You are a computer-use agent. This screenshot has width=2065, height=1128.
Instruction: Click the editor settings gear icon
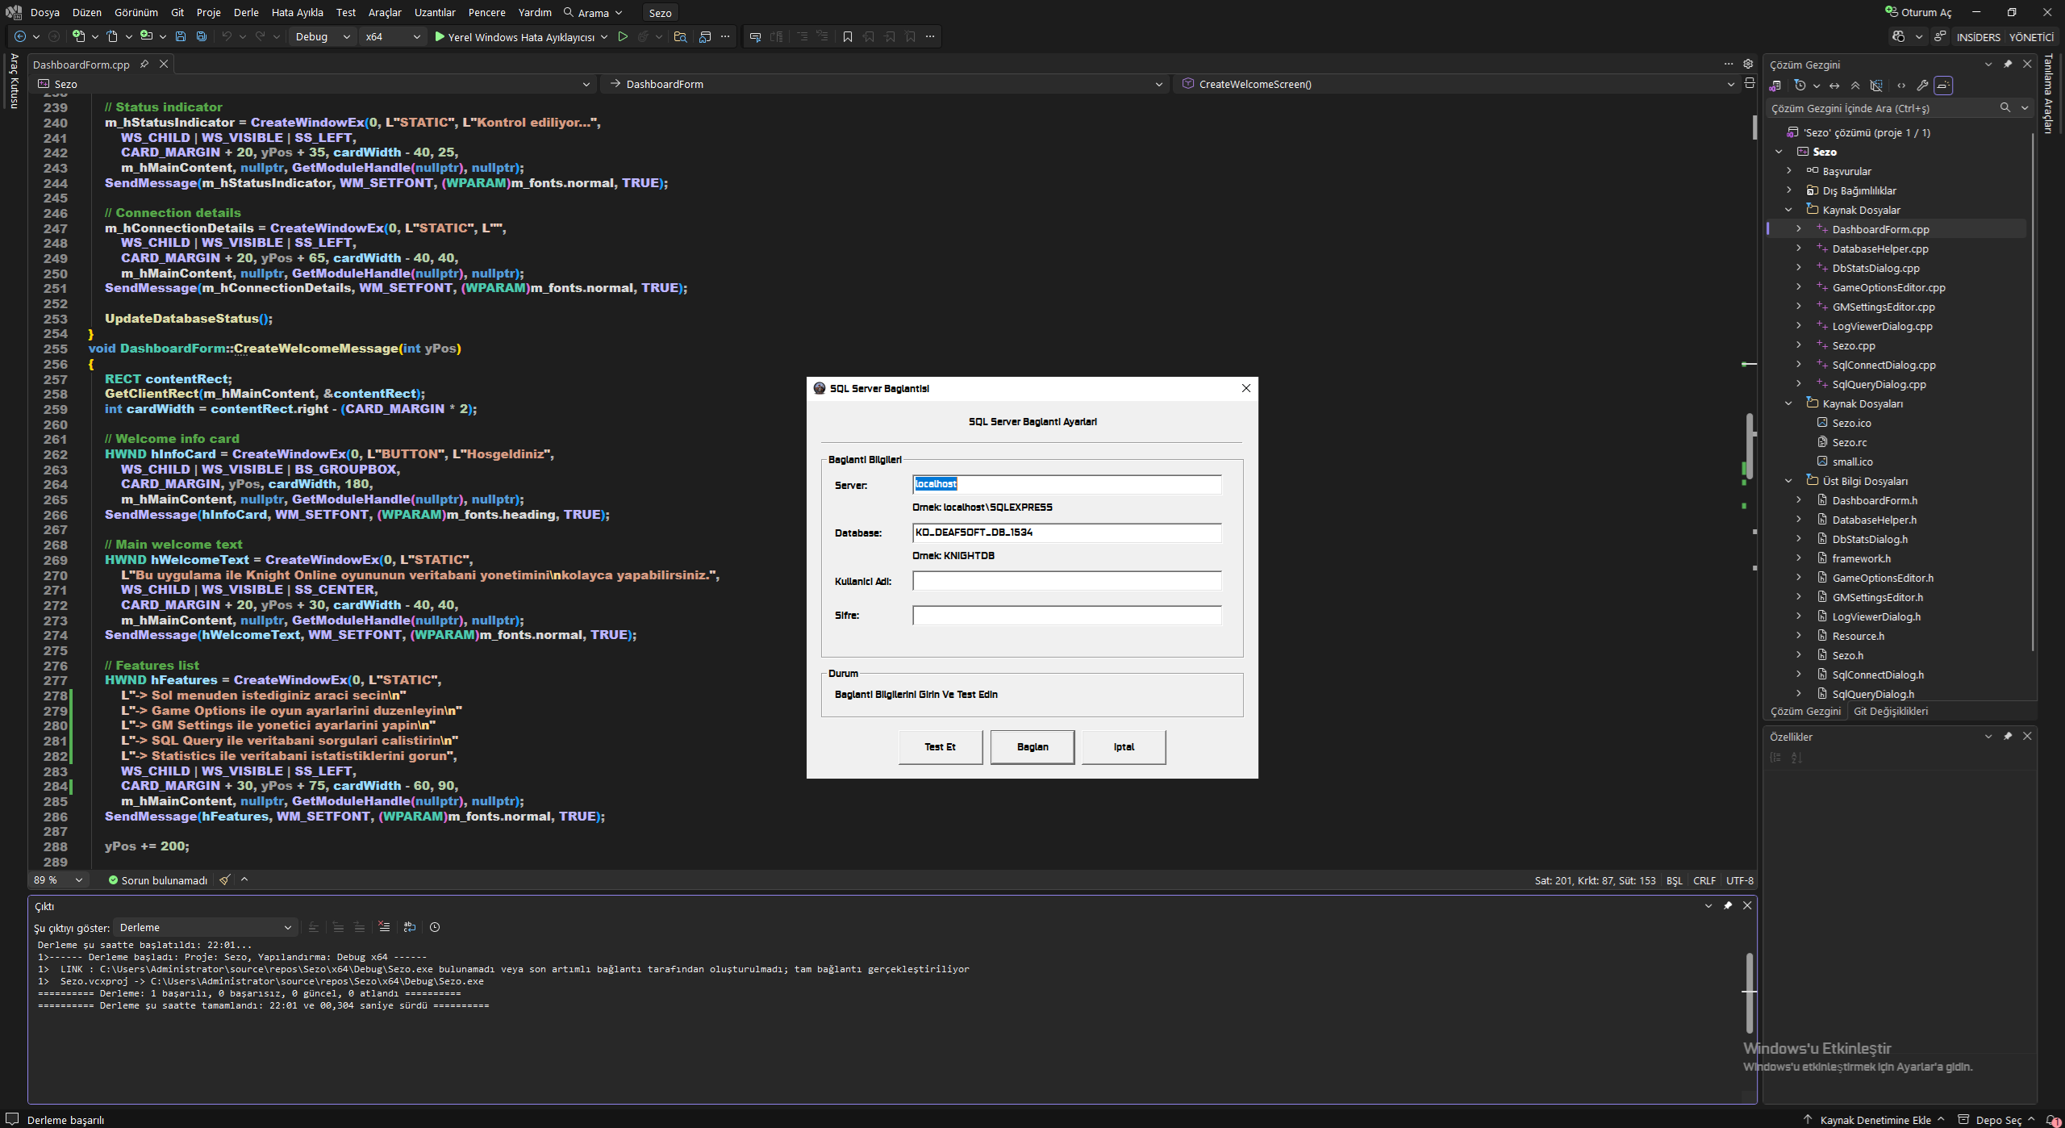point(1748,64)
